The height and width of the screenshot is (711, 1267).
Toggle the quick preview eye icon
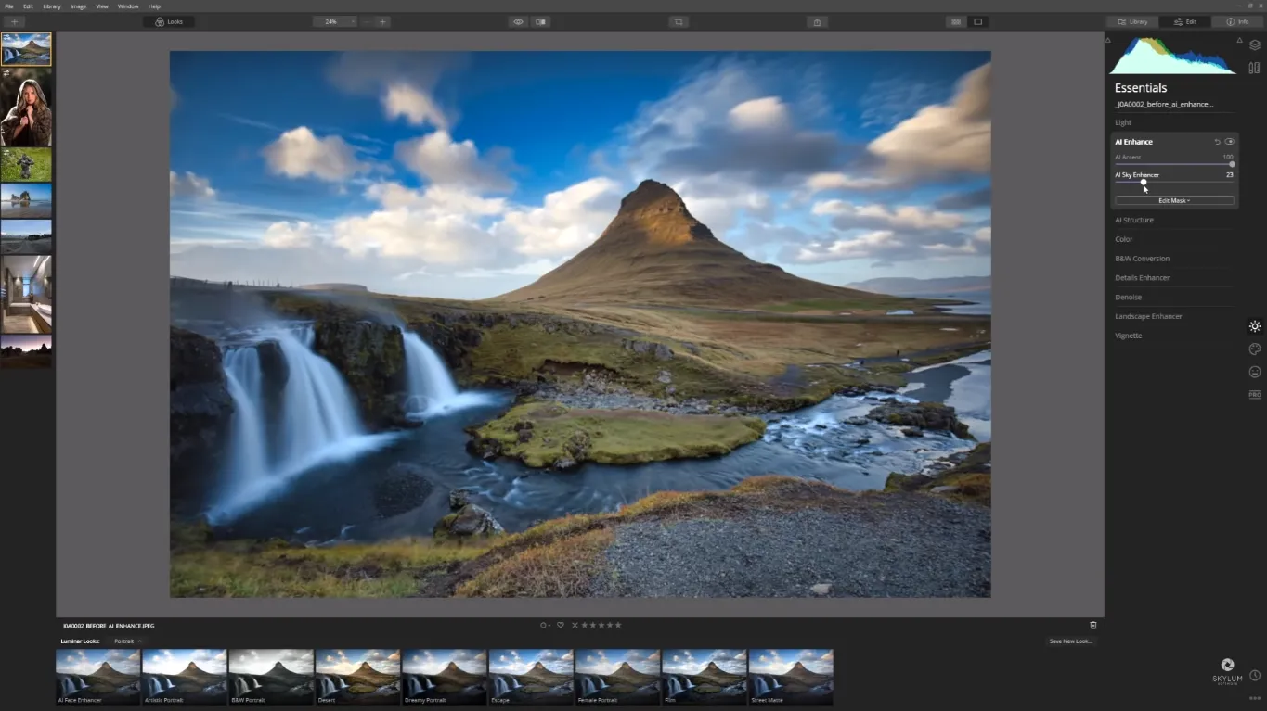518,21
